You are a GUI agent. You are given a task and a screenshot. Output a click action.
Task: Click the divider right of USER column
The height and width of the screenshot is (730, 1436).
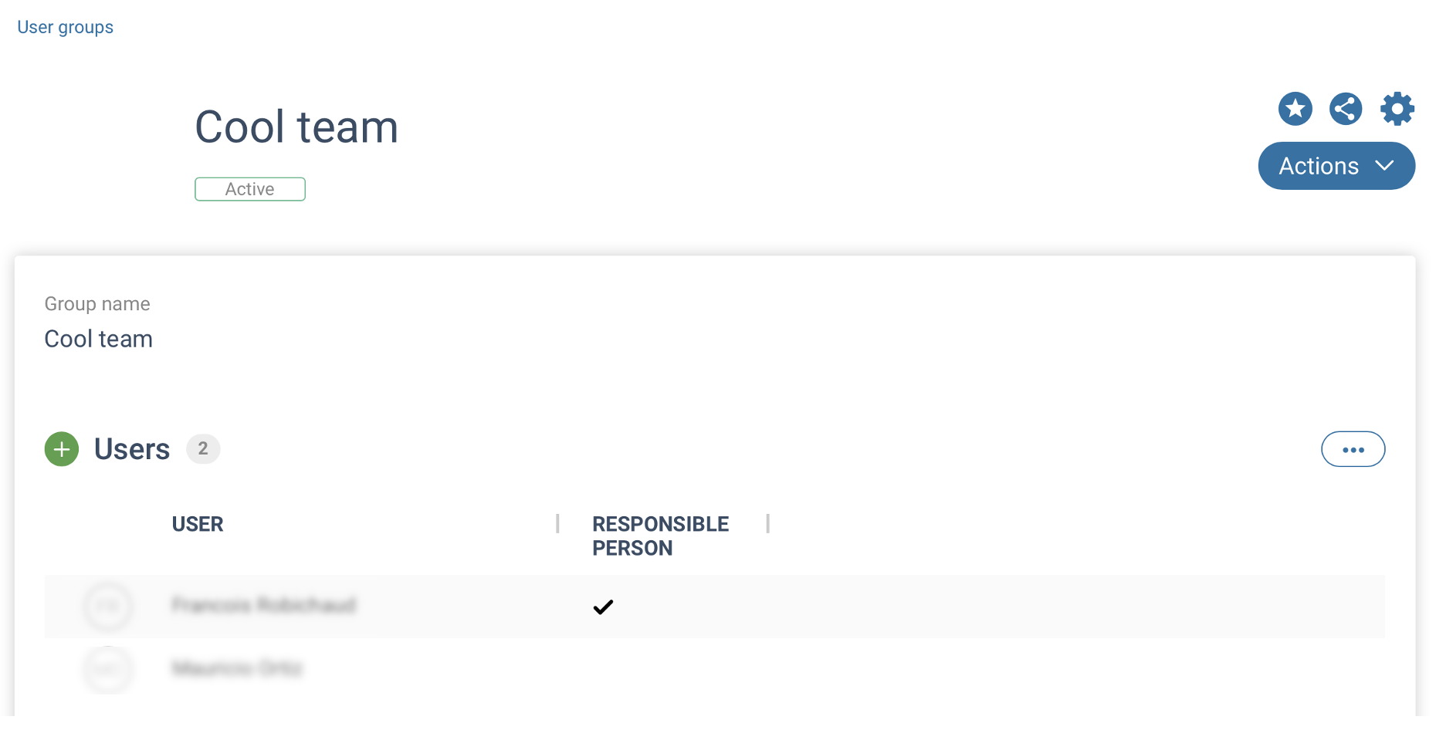[x=557, y=524]
